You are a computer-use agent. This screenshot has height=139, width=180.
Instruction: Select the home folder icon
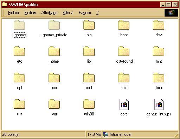coord(54,51)
